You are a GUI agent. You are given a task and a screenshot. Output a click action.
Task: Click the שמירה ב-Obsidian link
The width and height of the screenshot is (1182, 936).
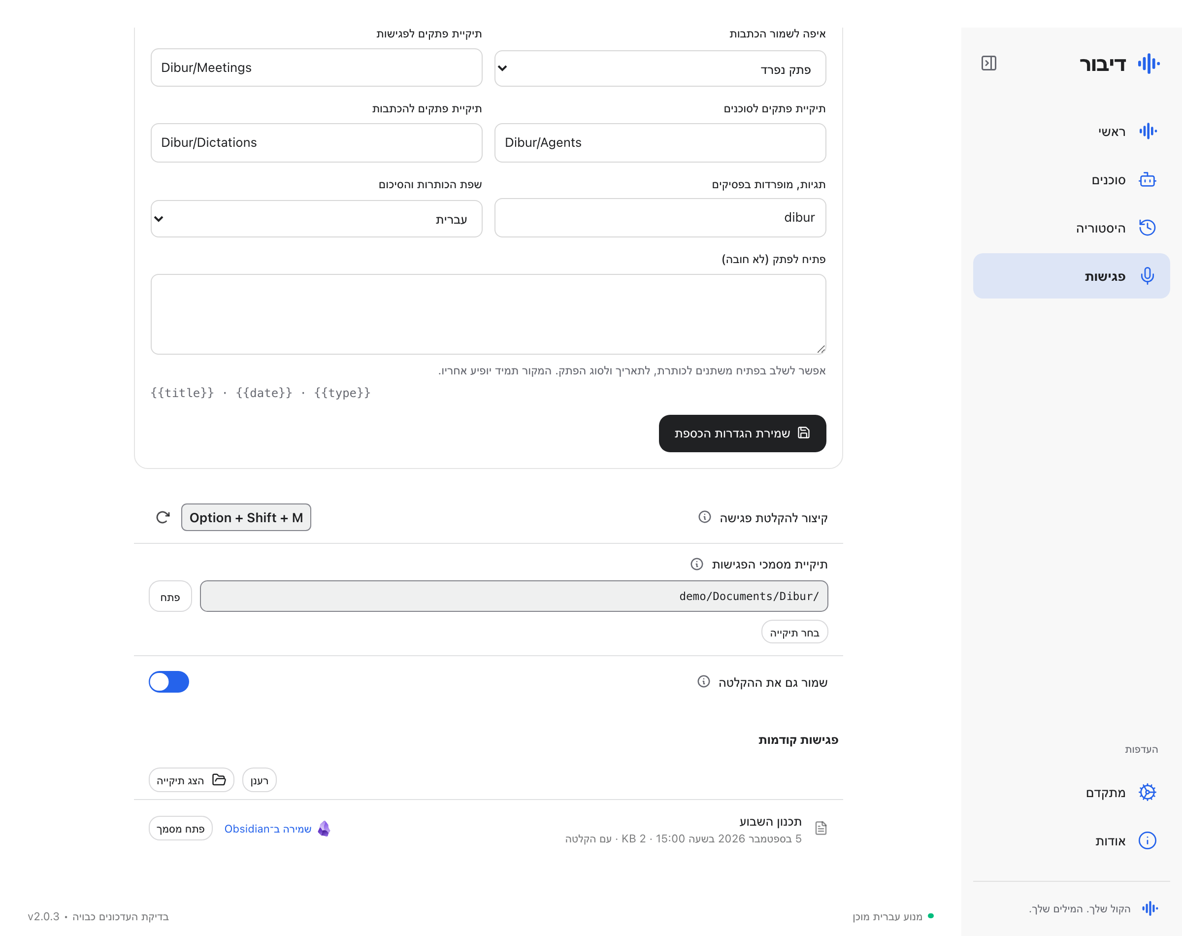pos(268,829)
